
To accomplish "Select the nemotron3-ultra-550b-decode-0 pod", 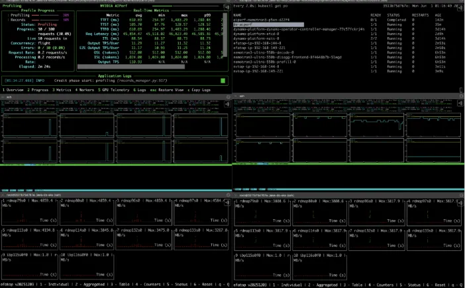I will tap(264, 52).
